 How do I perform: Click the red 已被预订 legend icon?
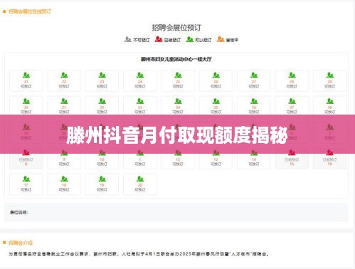tap(159, 39)
